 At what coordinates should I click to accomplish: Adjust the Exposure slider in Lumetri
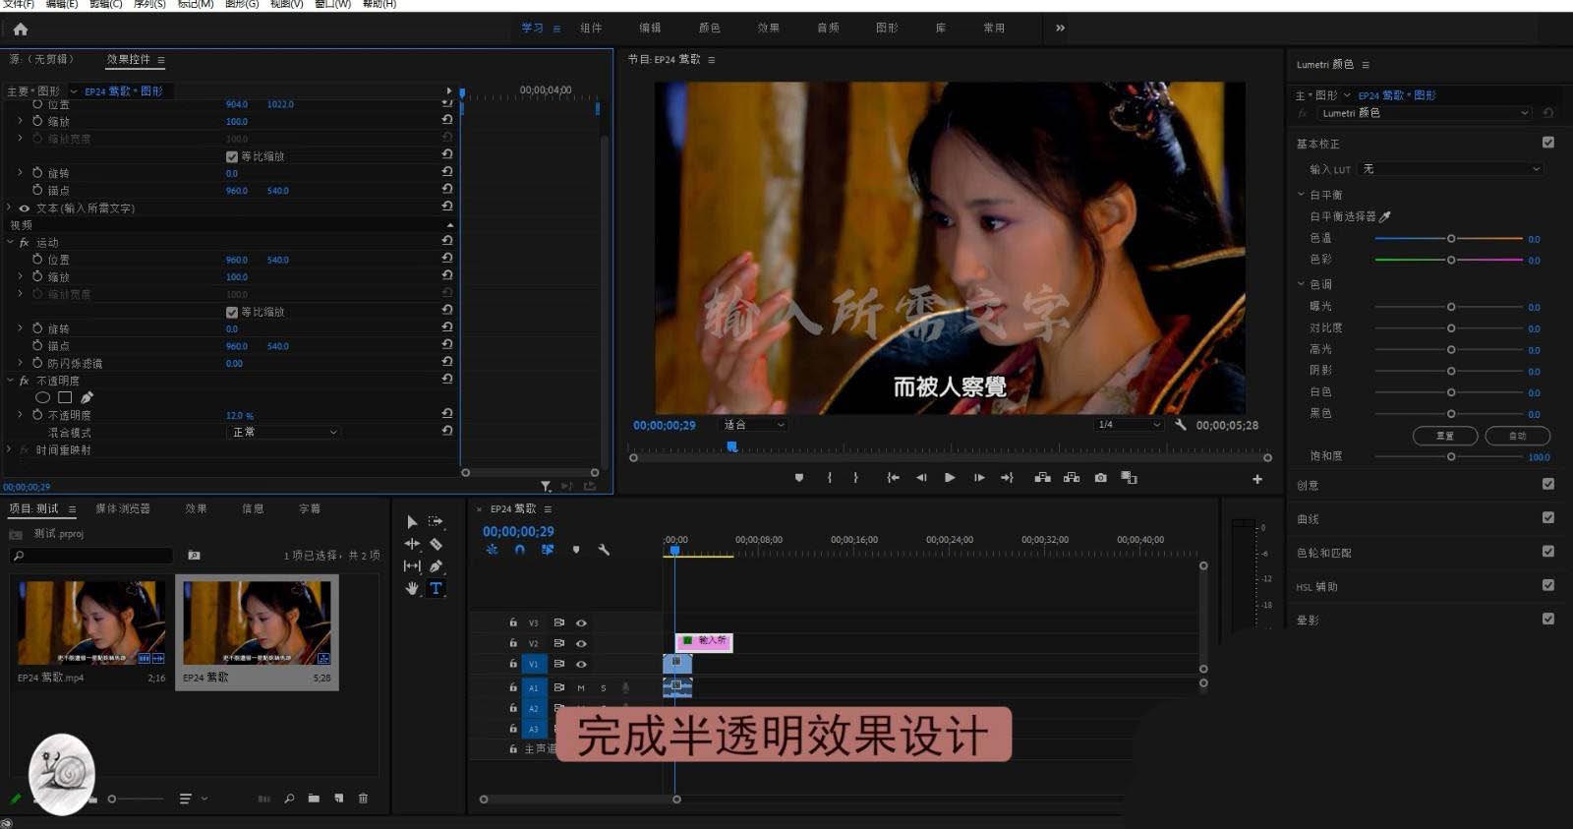click(x=1449, y=307)
